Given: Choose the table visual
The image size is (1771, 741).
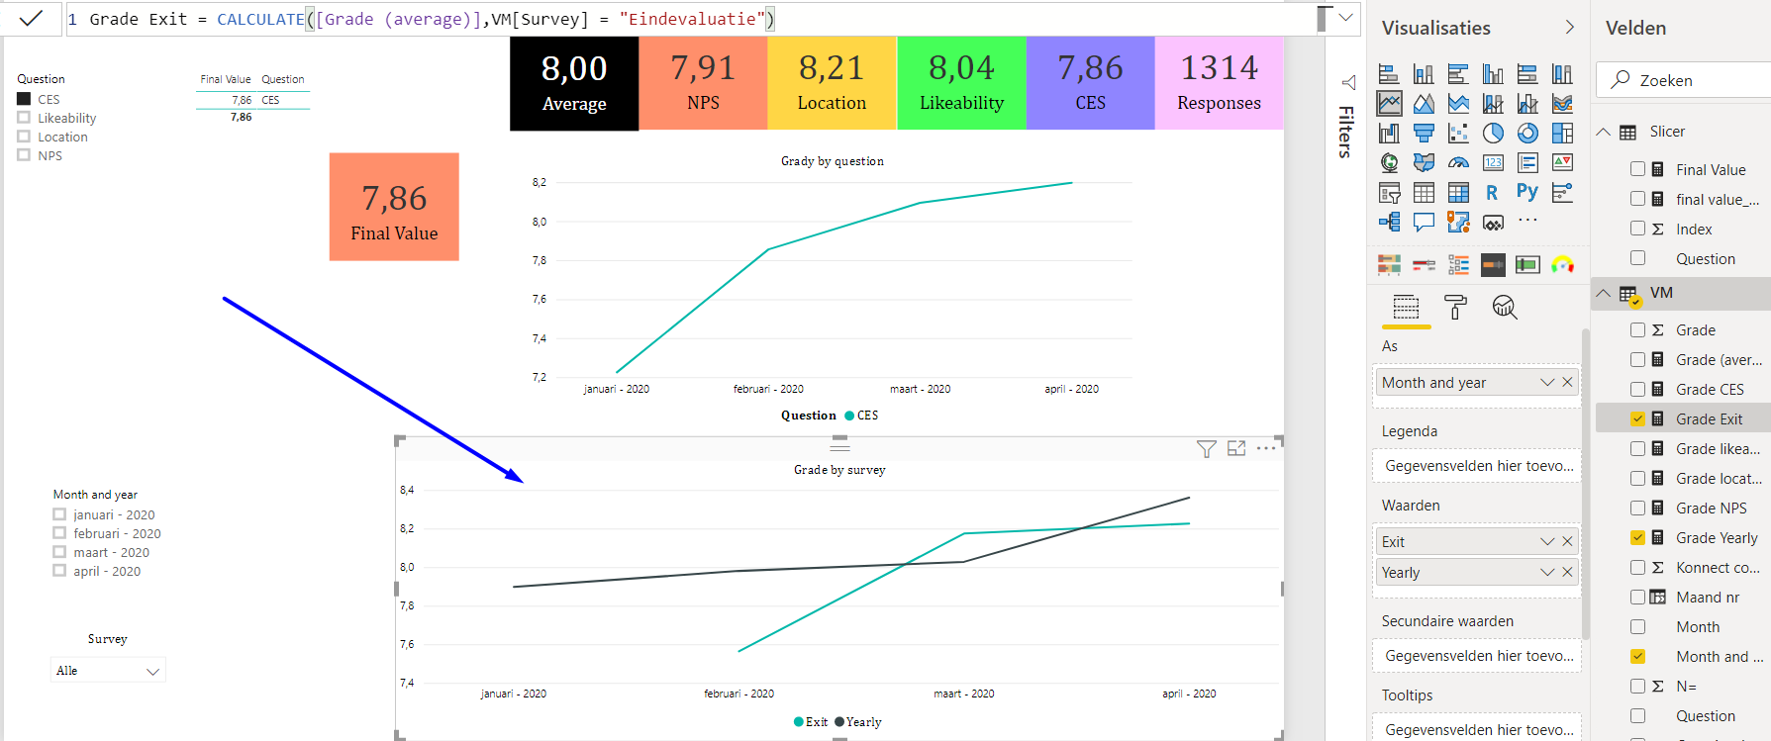Looking at the screenshot, I should tap(1424, 192).
